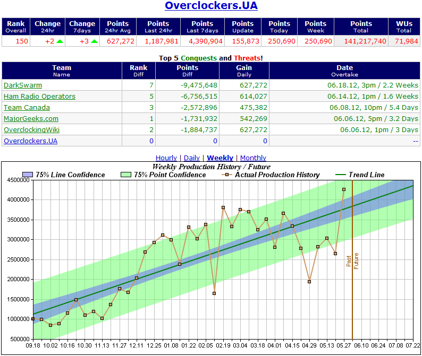Click the 4500000 y-axis label
Image resolution: width=422 pixels, height=356 pixels.
click(x=18, y=180)
